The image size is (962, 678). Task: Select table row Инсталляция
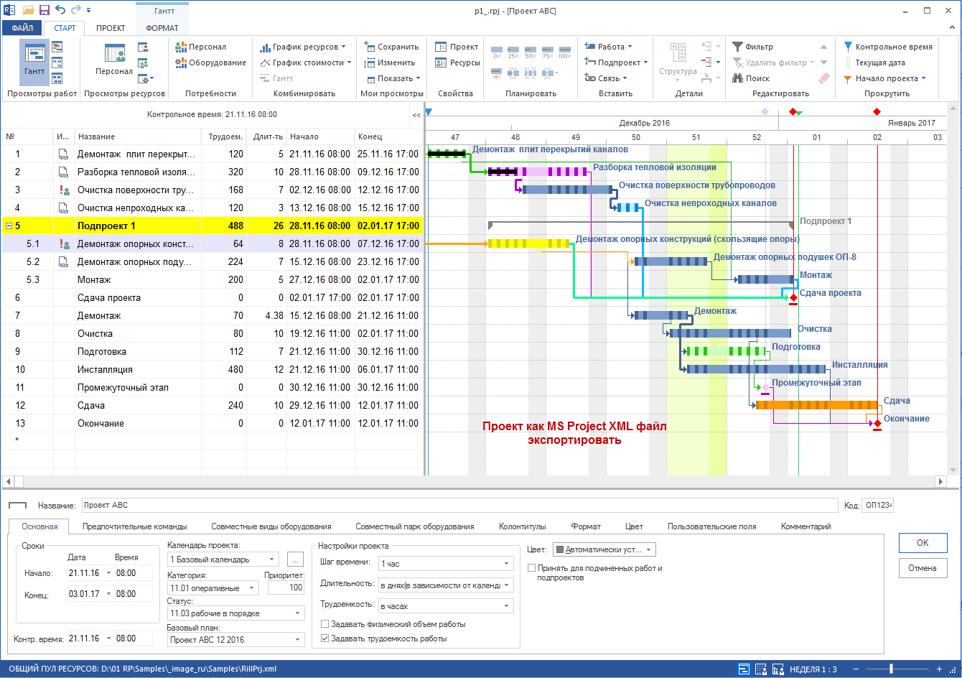212,369
